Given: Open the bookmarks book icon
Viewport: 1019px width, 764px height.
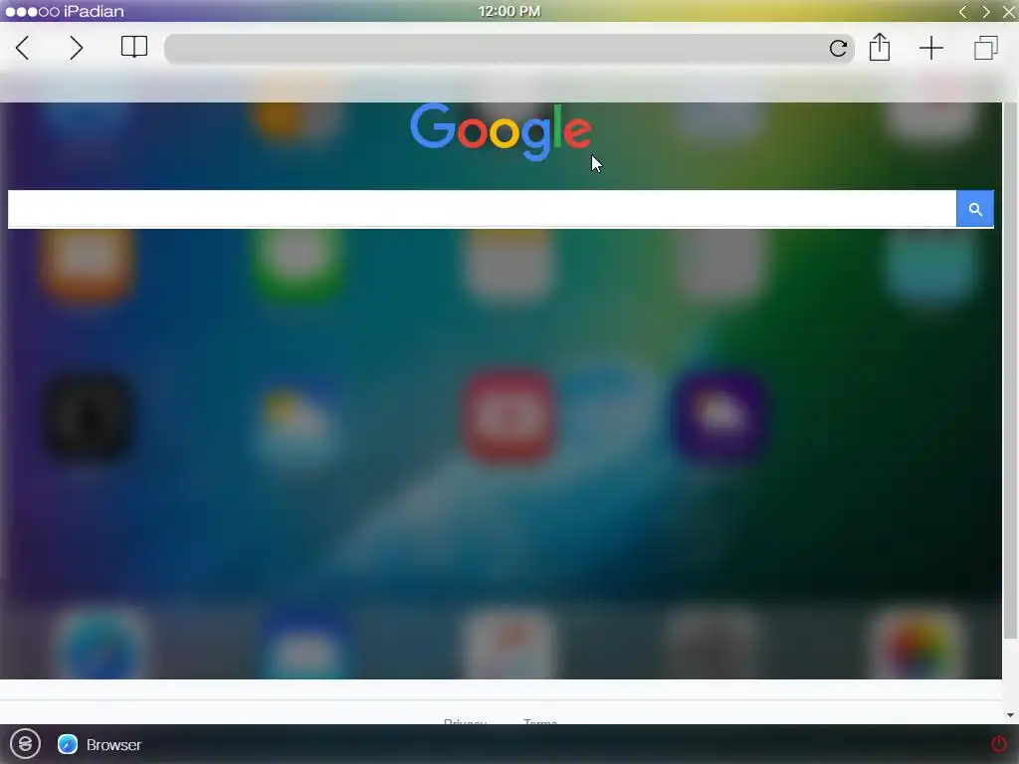Looking at the screenshot, I should click(134, 47).
